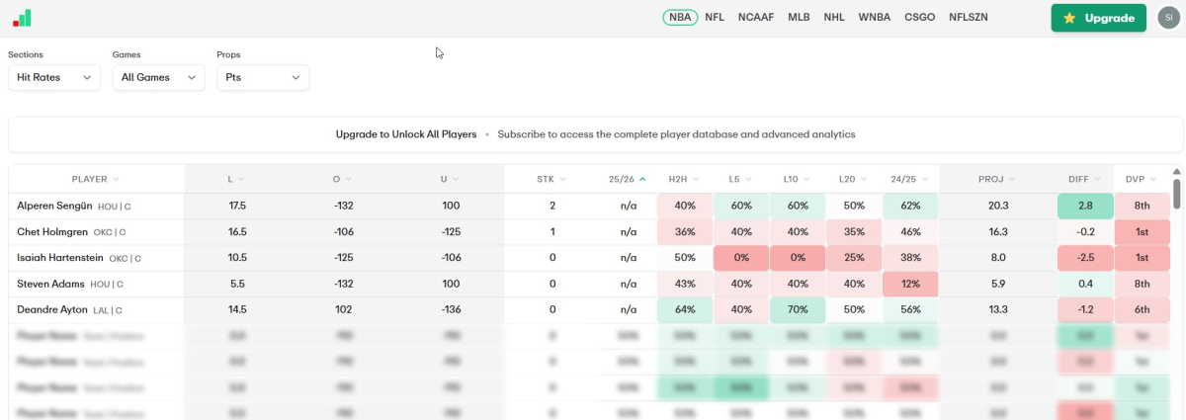Open the SI user avatar menu
Viewport: 1186px width, 420px height.
[x=1168, y=18]
